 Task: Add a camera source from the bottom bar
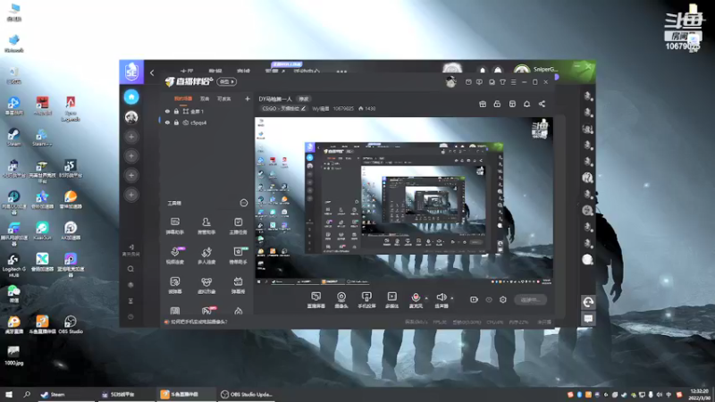coord(341,300)
